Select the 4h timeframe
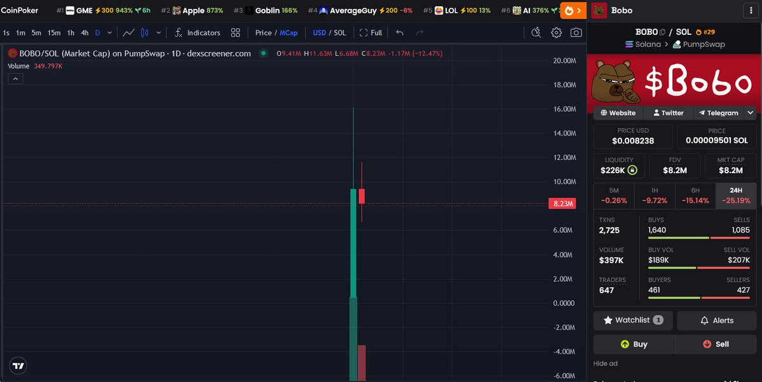 click(85, 32)
